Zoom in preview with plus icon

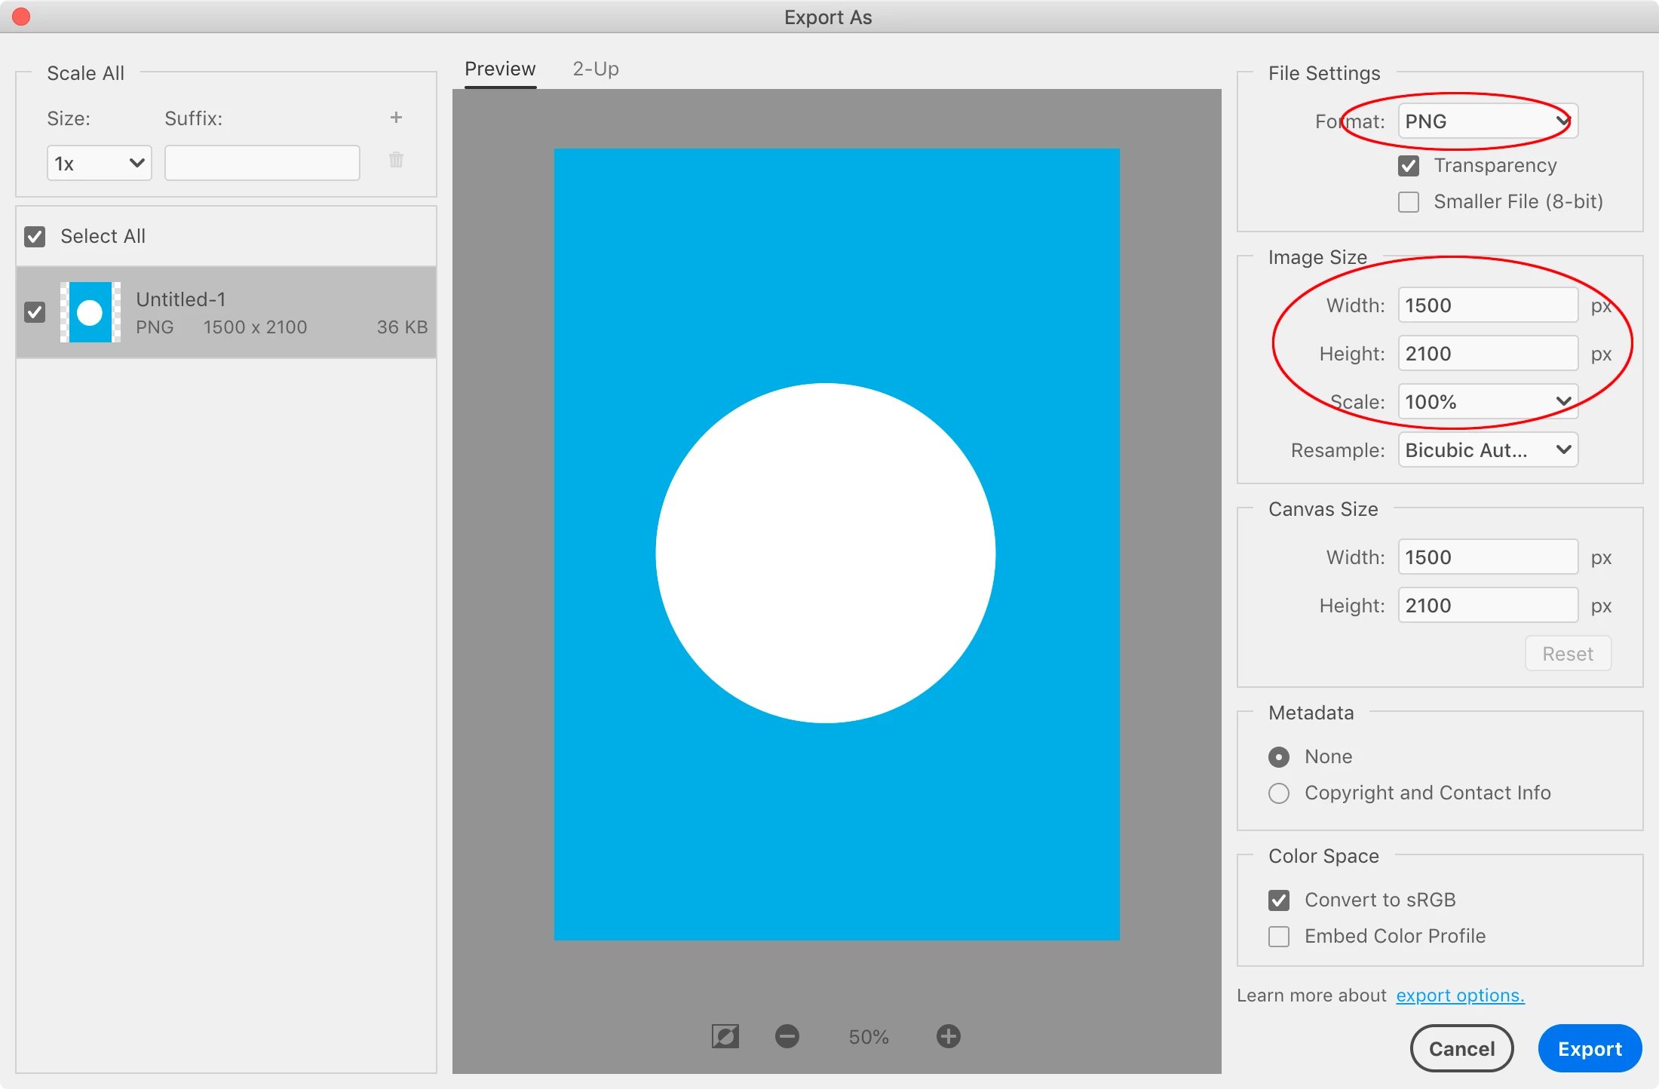coord(948,1036)
